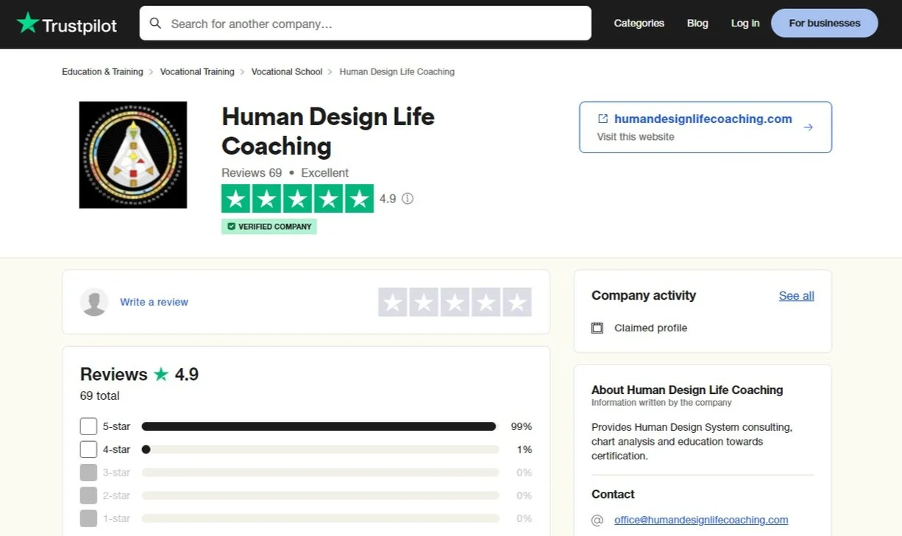Click the verified checkmark shield icon

231,227
